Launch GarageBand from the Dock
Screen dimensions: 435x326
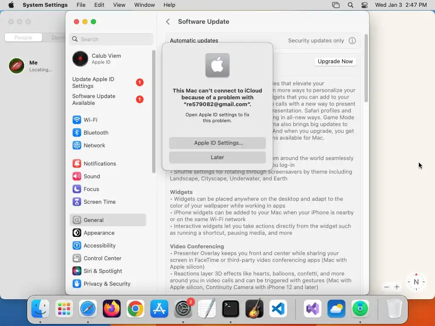[254, 309]
